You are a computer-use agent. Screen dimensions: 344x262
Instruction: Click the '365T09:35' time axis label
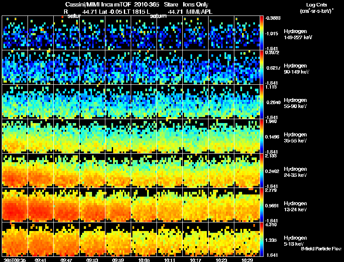click(15, 260)
